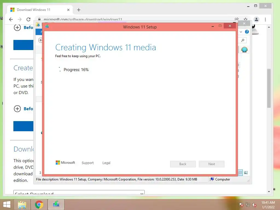This screenshot has height=210, width=280.
Task: Click the site lock icon in address bar
Action: point(39,19)
